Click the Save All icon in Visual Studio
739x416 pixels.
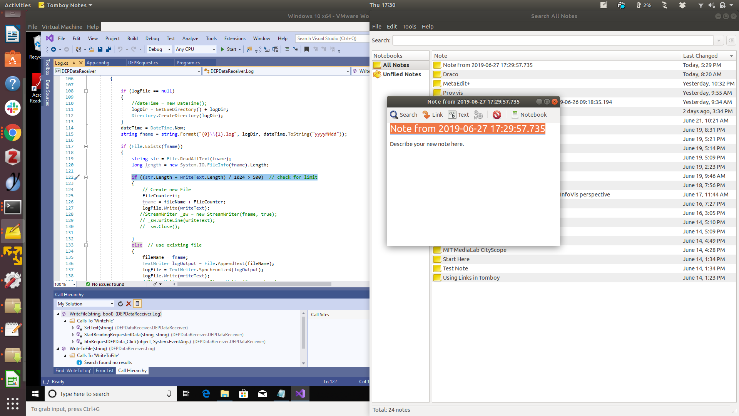[x=109, y=49]
